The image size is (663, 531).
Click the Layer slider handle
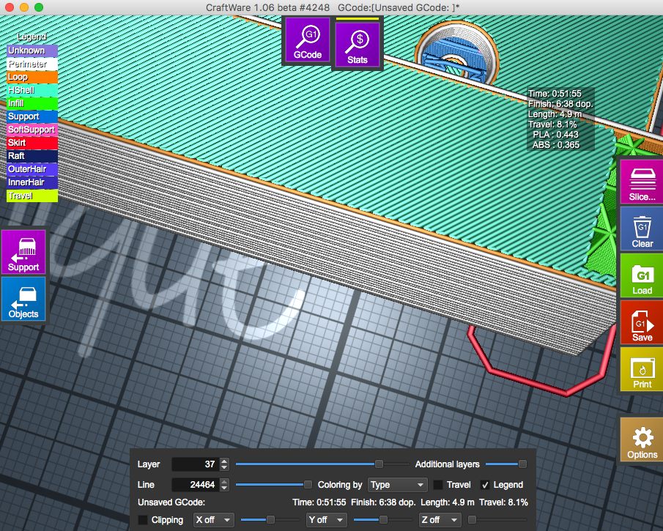379,464
